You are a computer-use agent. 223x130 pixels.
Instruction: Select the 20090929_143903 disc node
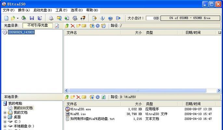coord(21,32)
